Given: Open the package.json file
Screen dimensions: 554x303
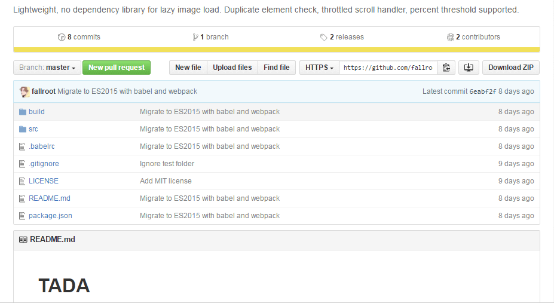Looking at the screenshot, I should click(50, 216).
